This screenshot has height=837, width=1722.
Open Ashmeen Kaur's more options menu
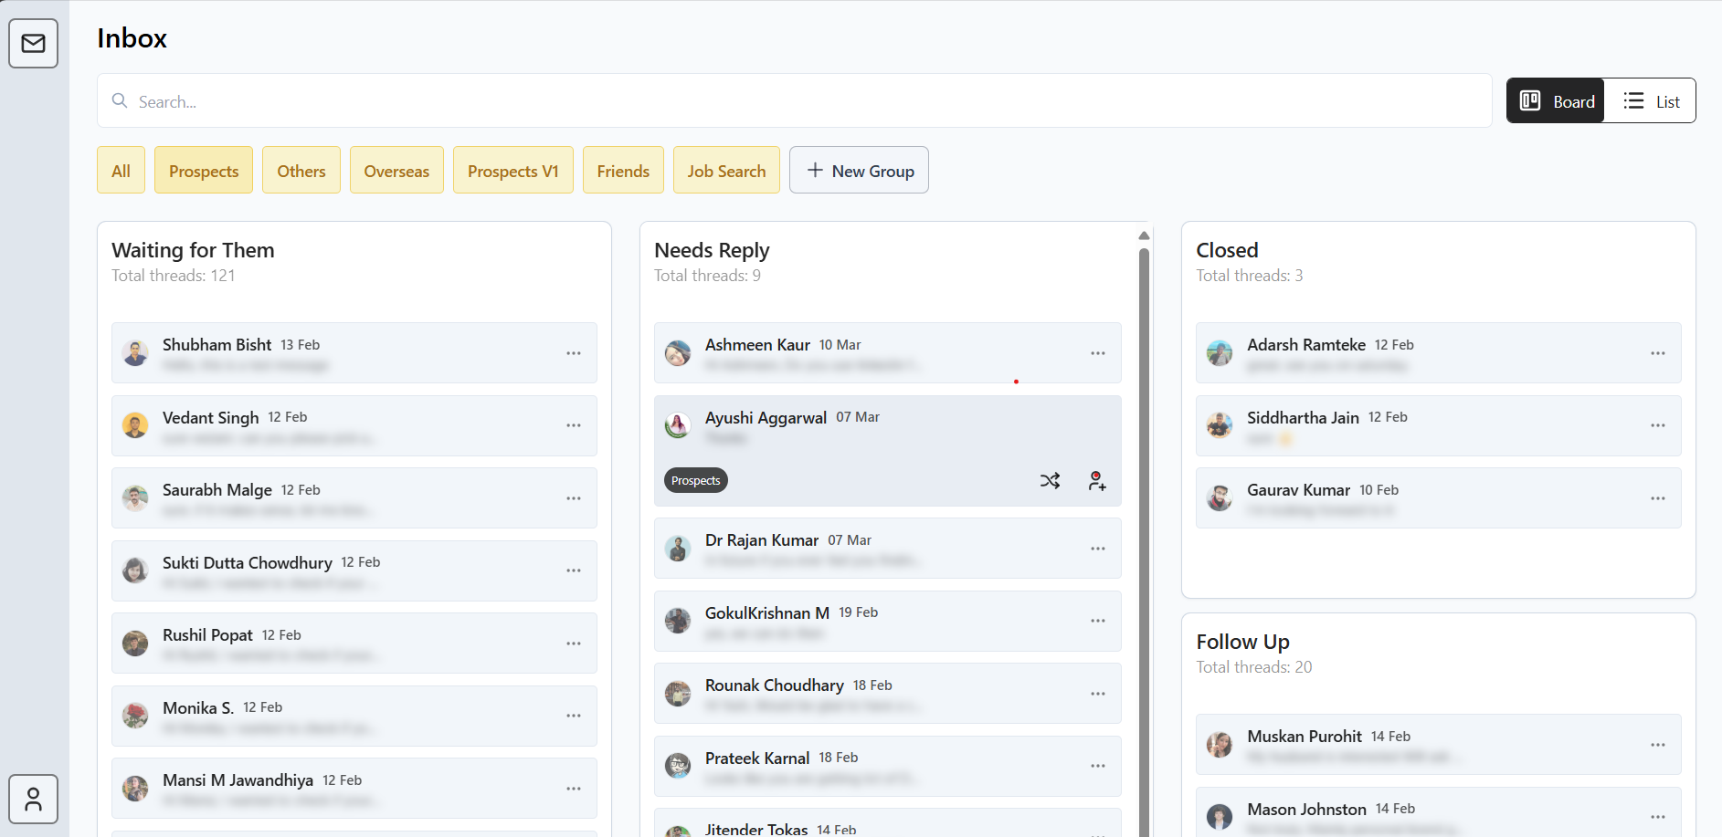(x=1097, y=353)
